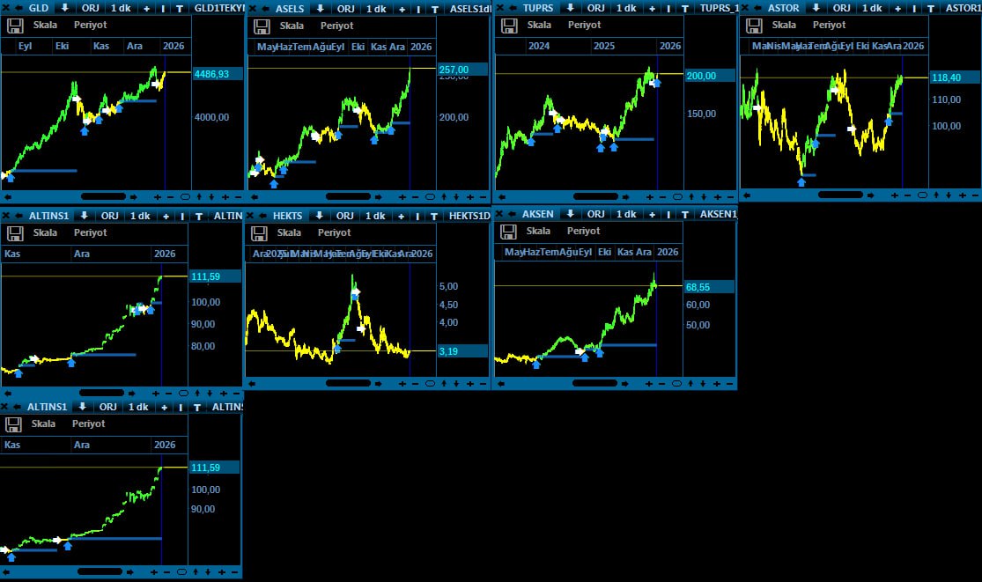Click the GLD1TEKYI chart title label
Image resolution: width=982 pixels, height=582 pixels.
(x=219, y=8)
